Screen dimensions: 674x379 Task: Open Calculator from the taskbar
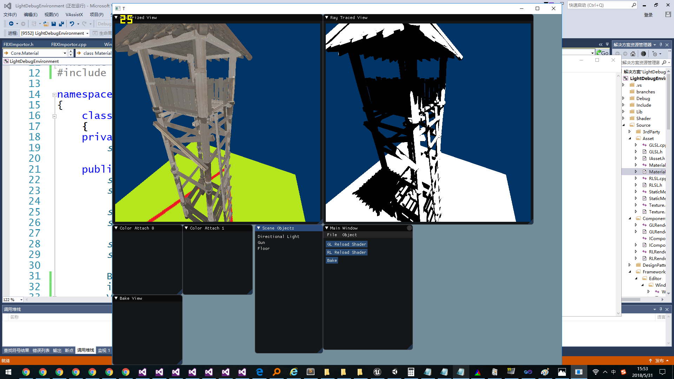click(x=411, y=372)
